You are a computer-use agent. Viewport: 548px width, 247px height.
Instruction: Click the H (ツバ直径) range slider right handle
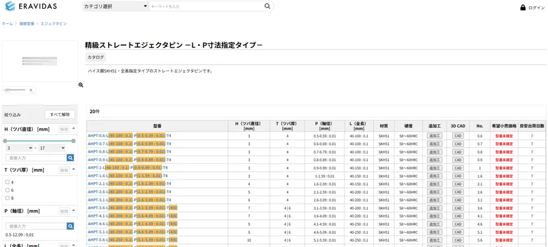73,140
